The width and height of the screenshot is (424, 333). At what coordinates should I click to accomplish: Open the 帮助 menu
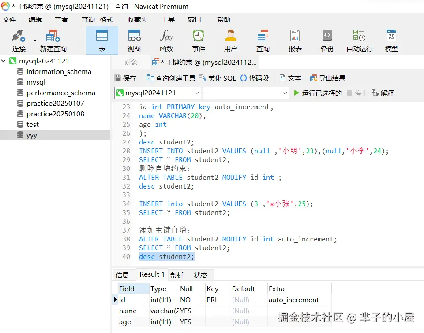[x=224, y=20]
